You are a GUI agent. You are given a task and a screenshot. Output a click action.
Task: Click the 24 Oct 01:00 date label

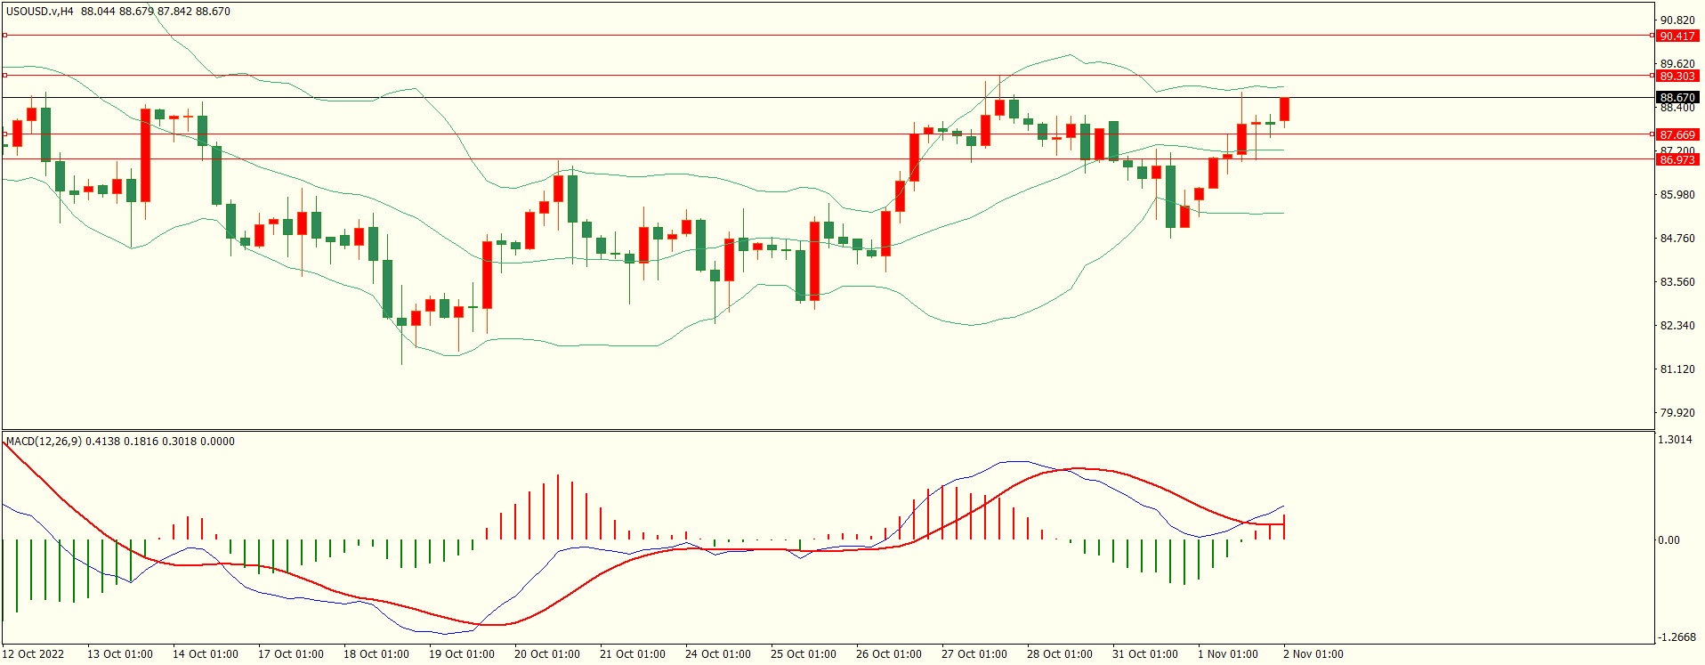point(718,654)
